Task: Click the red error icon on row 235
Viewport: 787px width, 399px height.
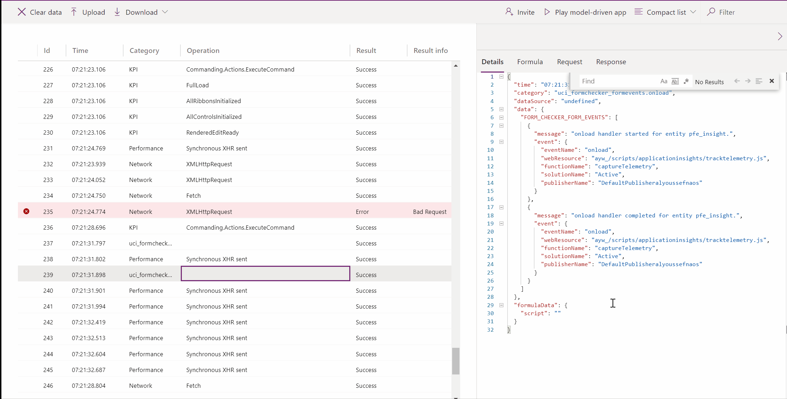Action: 26,211
